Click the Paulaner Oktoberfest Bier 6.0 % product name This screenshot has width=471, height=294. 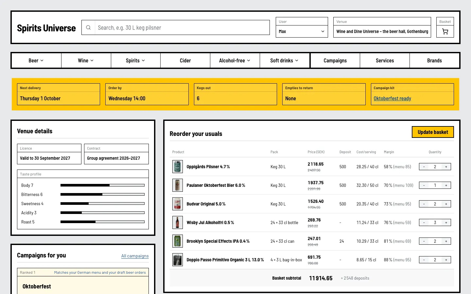(x=216, y=185)
